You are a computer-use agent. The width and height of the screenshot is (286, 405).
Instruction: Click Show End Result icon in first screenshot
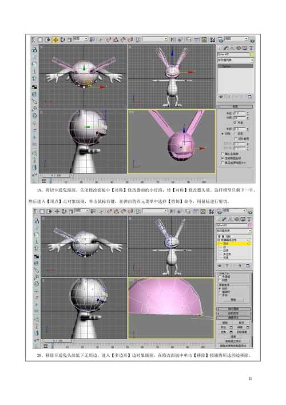[229, 97]
